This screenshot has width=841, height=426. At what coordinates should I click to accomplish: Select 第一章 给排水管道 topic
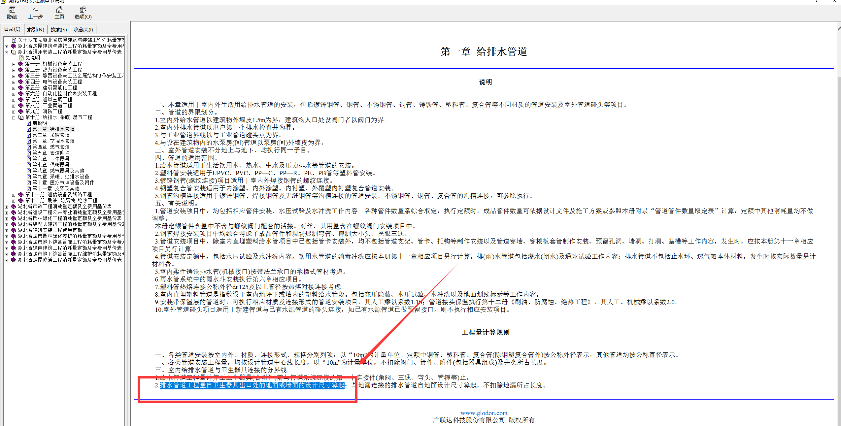tap(53, 129)
